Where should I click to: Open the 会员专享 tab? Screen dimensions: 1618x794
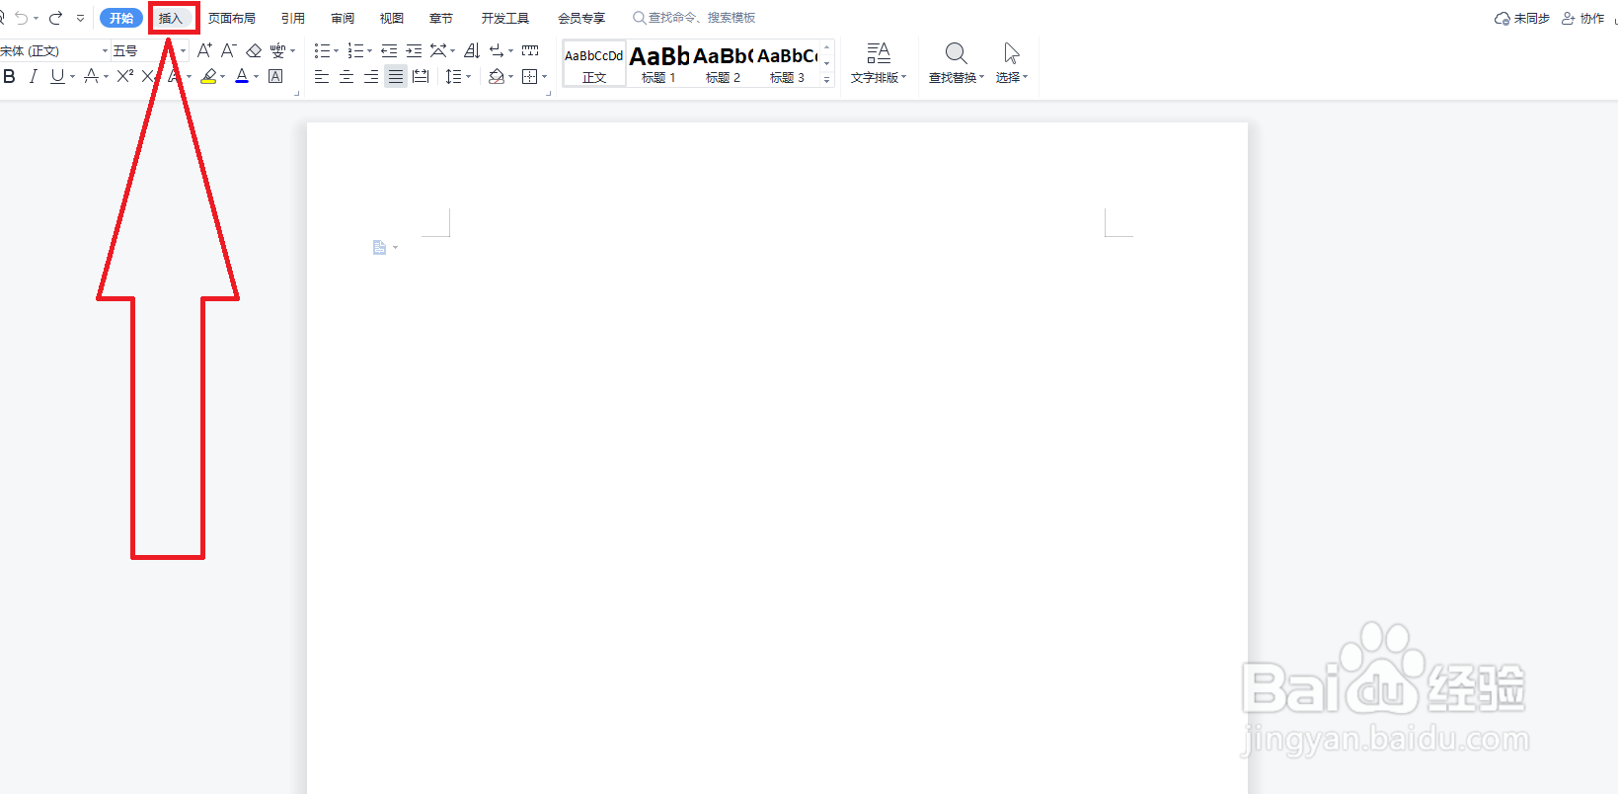(x=581, y=18)
